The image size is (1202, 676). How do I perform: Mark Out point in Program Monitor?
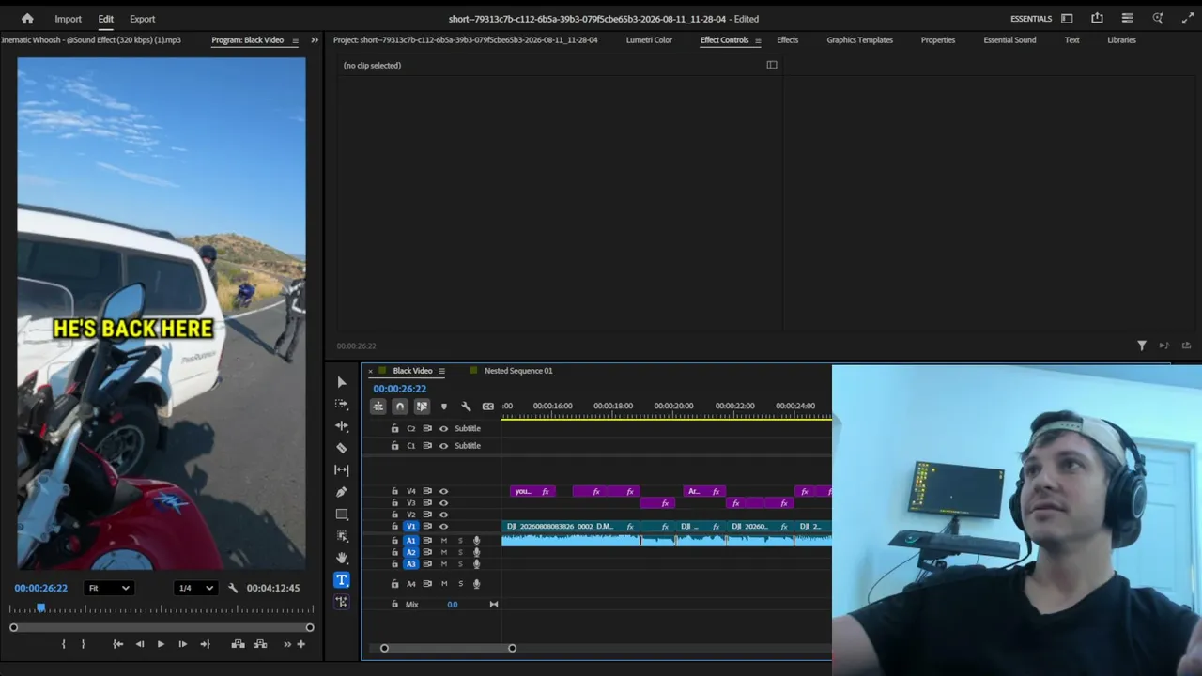coord(83,644)
